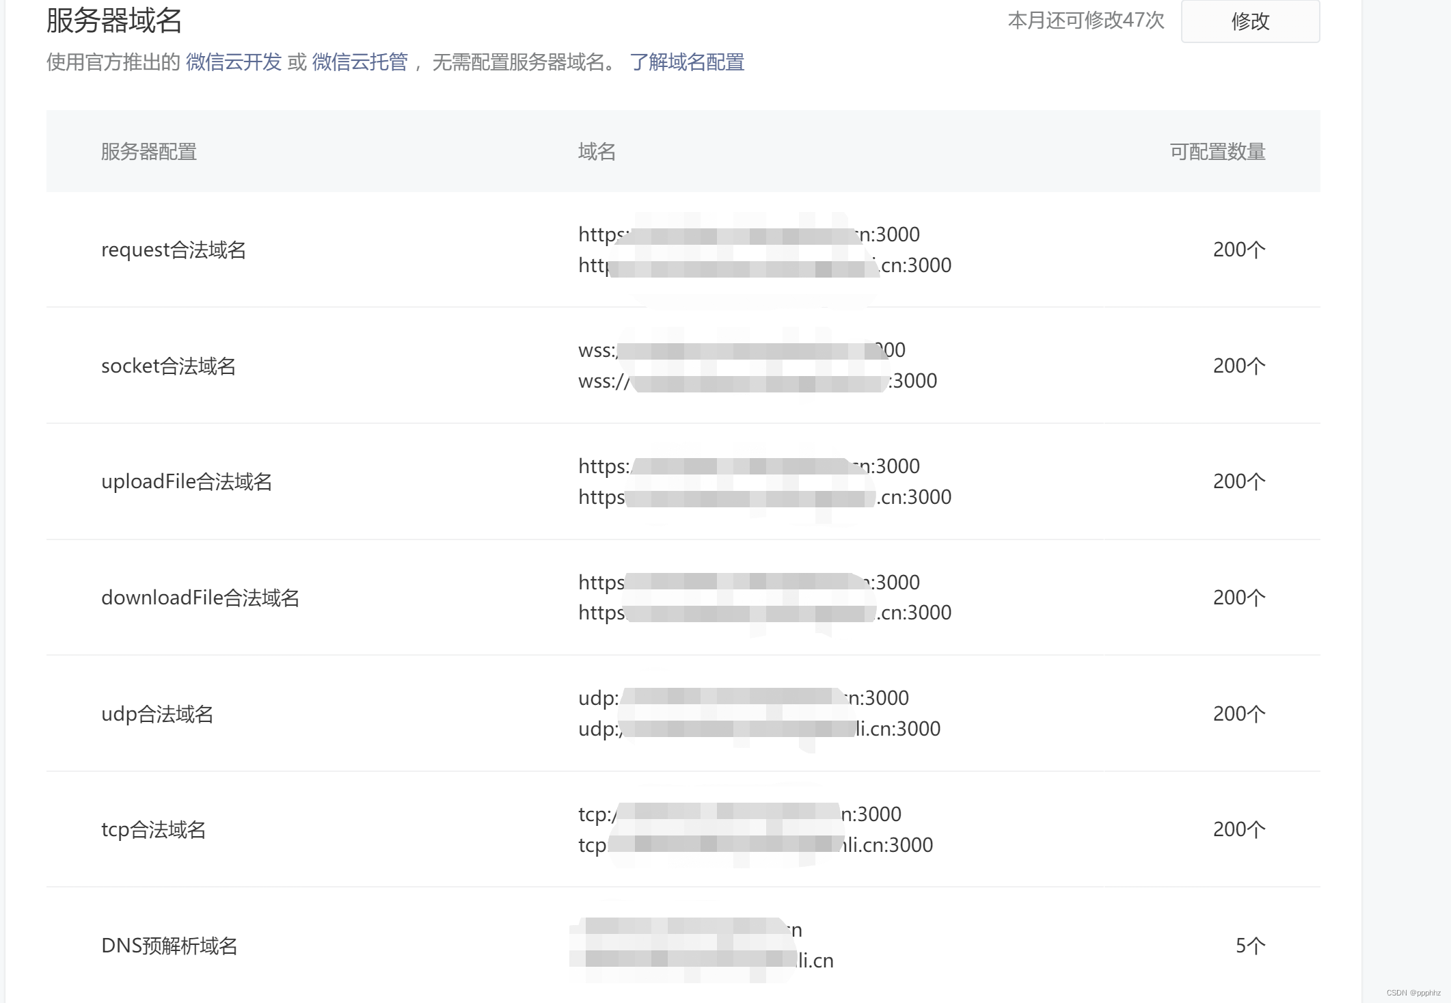Click 200个 in the udp合法域名 row
Screen dimensions: 1451x1003
coord(1239,714)
